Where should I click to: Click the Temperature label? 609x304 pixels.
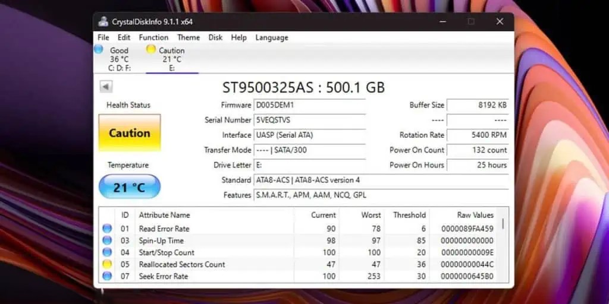(x=128, y=165)
